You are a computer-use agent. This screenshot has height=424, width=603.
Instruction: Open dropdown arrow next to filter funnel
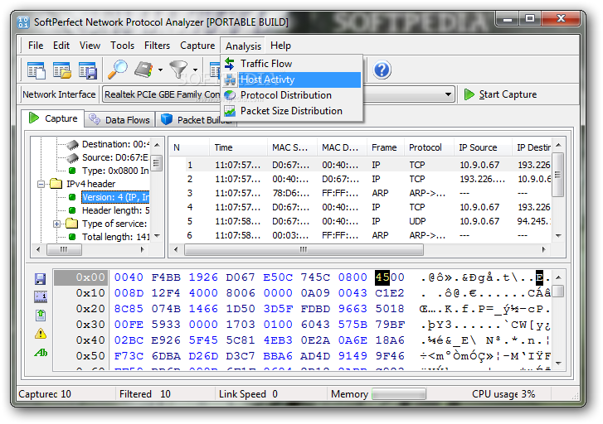(195, 70)
